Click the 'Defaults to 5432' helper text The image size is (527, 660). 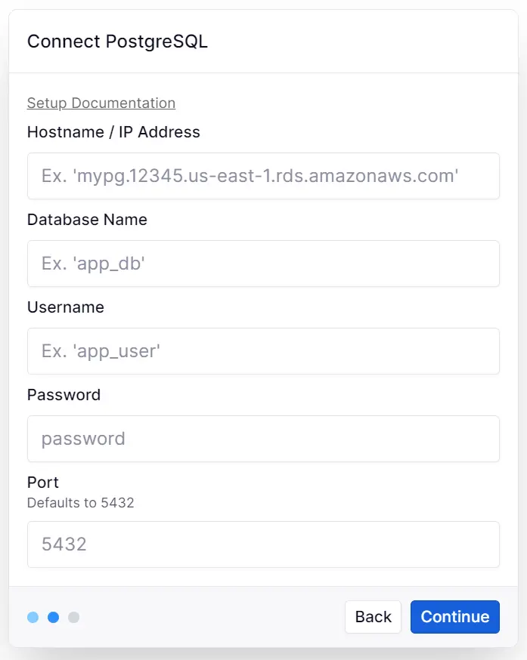click(80, 502)
